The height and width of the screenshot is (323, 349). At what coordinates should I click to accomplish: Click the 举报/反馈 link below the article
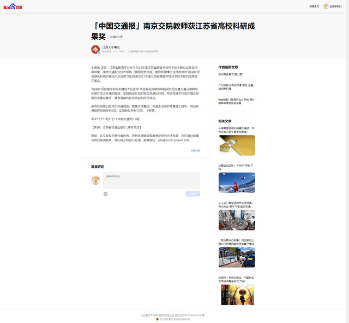195,150
